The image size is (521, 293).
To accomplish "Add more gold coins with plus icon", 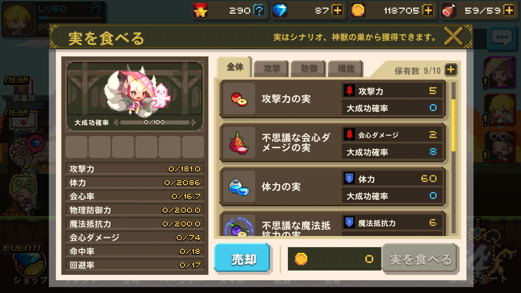I will point(428,11).
